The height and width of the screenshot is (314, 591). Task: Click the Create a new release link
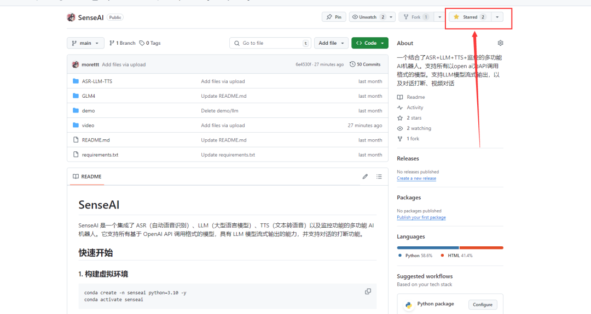(x=416, y=178)
